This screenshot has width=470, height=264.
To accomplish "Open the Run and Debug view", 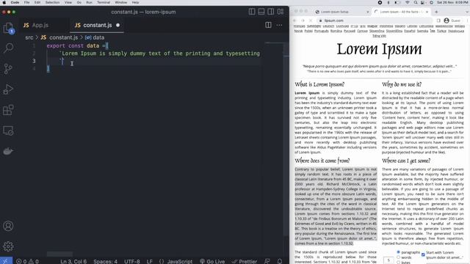I will pyautogui.click(x=8, y=89).
